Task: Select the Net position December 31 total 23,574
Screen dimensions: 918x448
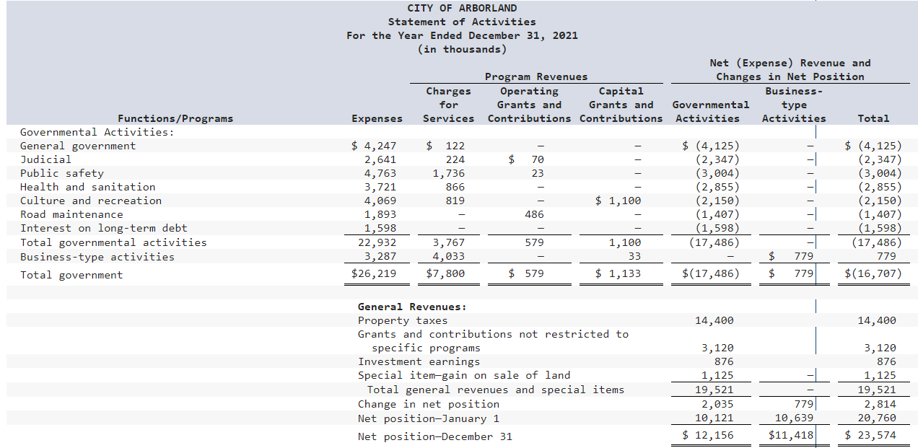Action: click(878, 436)
